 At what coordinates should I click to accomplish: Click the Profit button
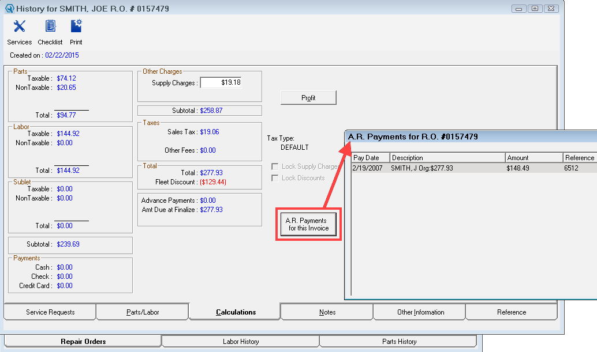(x=308, y=98)
